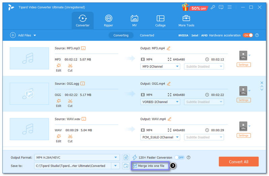Image resolution: width=269 pixels, height=176 pixels.
Task: Switch to the Ripper tab
Action: (x=108, y=21)
